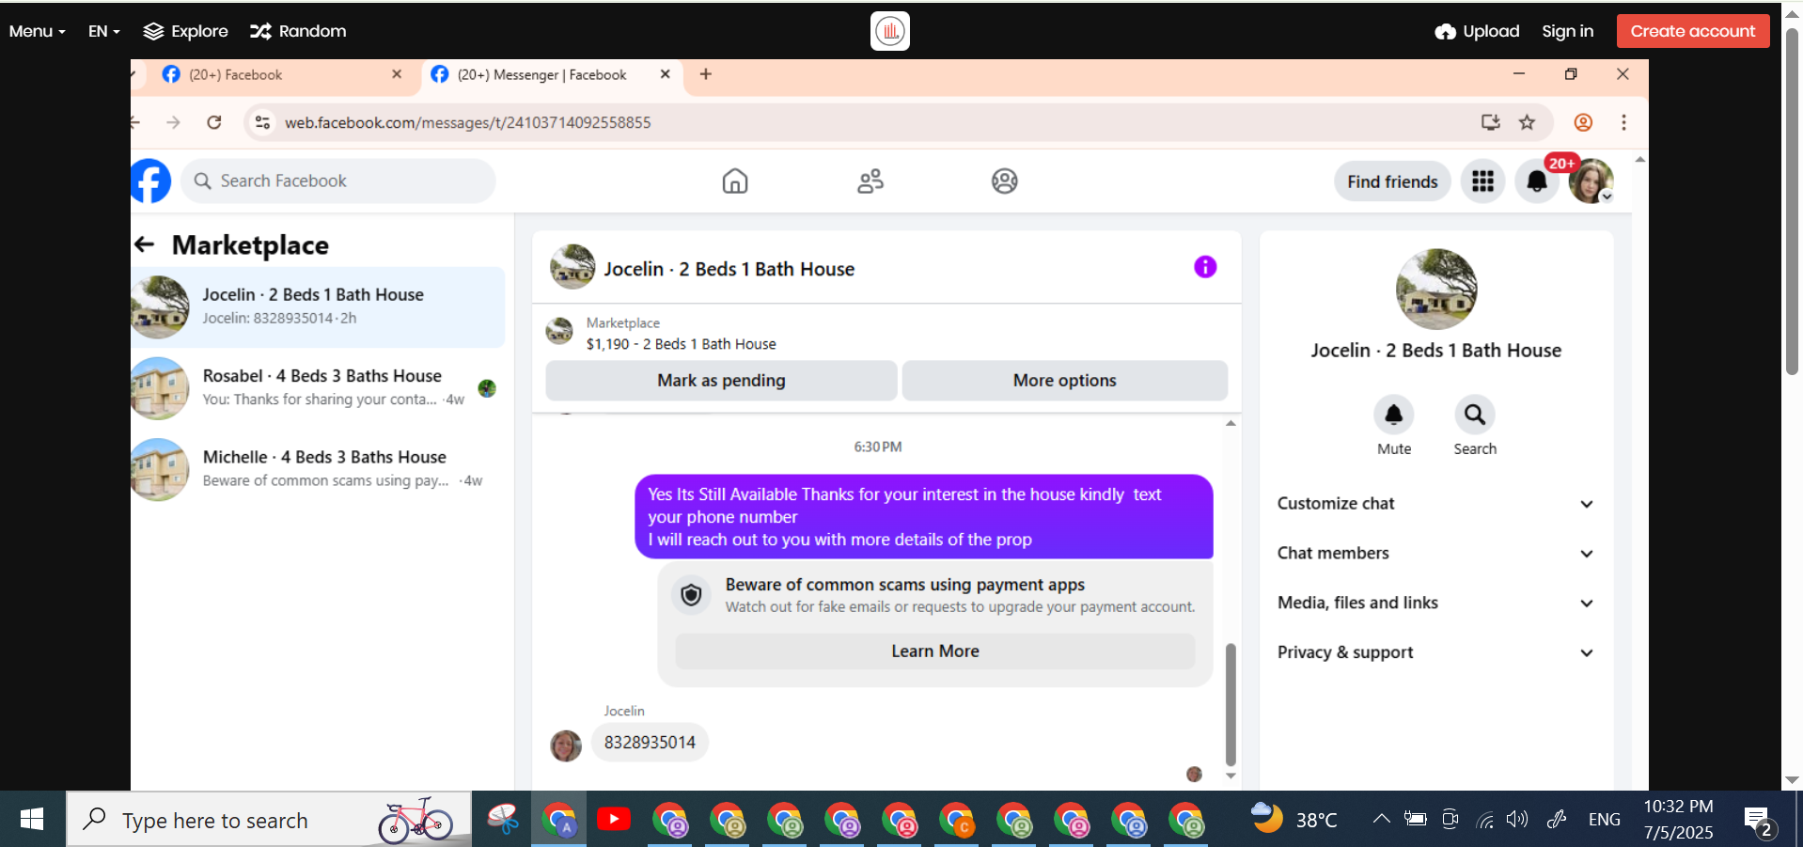This screenshot has height=847, width=1803.
Task: Open Groups icon in Facebook top nav
Action: pos(1004,180)
